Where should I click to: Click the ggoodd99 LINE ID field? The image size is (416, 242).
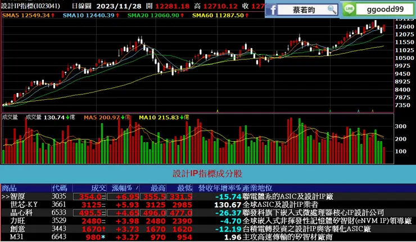tap(385, 10)
